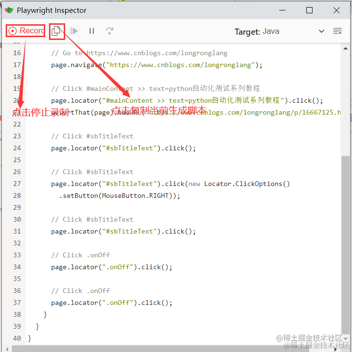Click the page.locator("#mainContent") line
Viewport: 352px width, 352px height.
pyautogui.click(x=187, y=100)
